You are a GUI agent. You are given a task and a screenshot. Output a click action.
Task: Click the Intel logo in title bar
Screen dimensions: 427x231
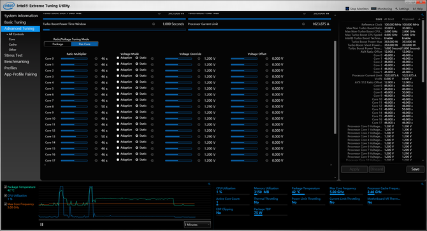9,6
